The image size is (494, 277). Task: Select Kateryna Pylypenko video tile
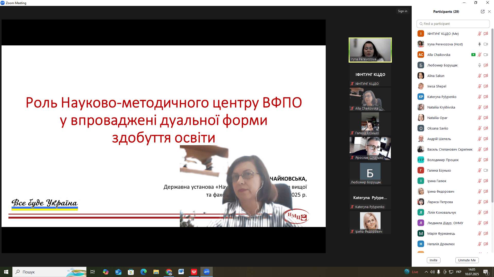click(370, 198)
